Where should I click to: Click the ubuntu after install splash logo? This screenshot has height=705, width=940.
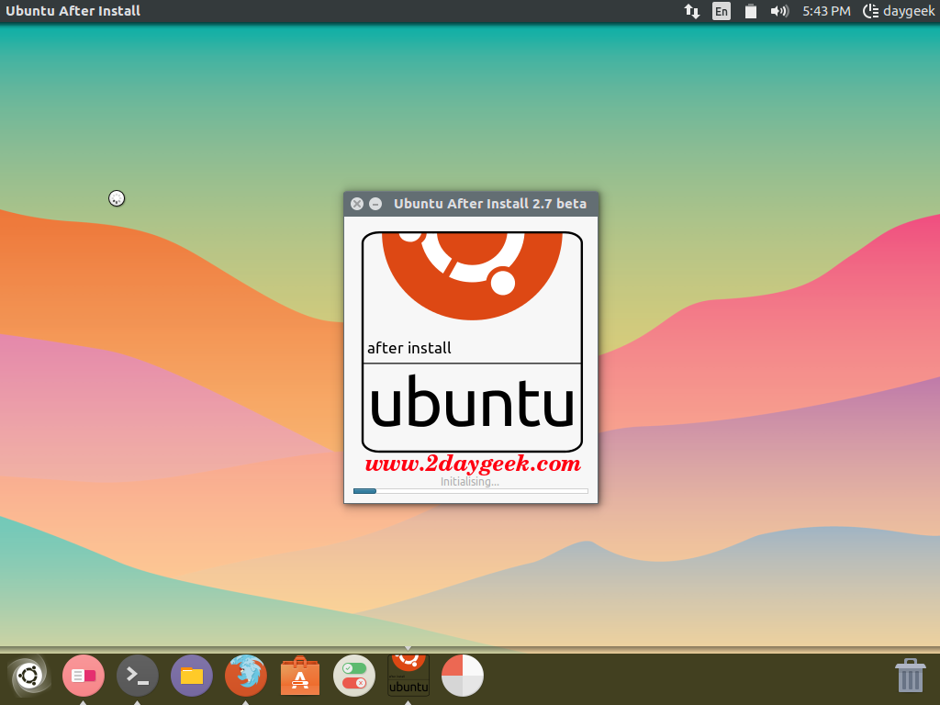point(472,341)
